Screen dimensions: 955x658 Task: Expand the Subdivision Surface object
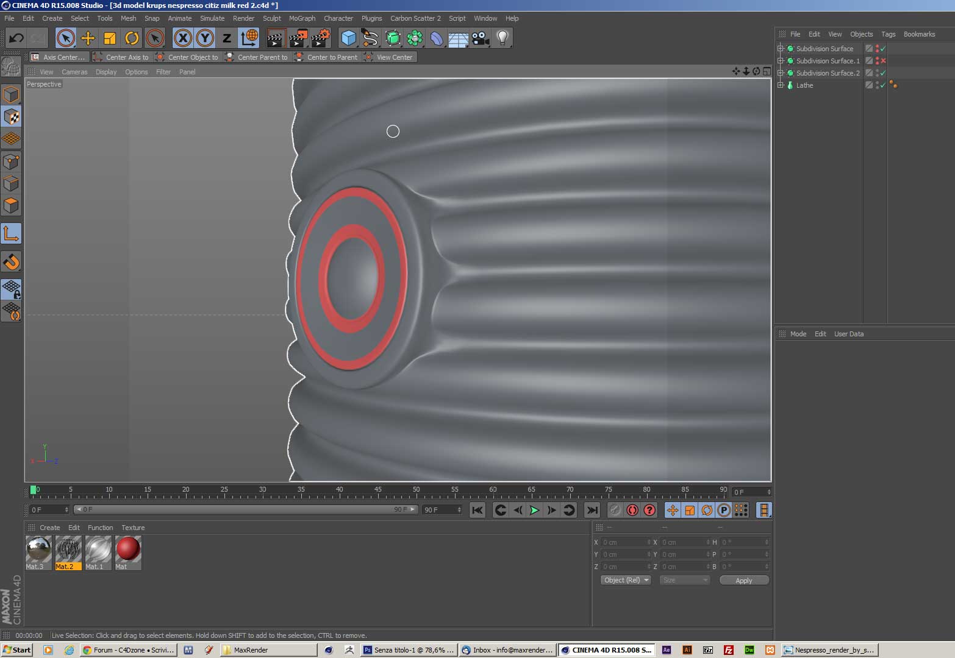point(780,49)
